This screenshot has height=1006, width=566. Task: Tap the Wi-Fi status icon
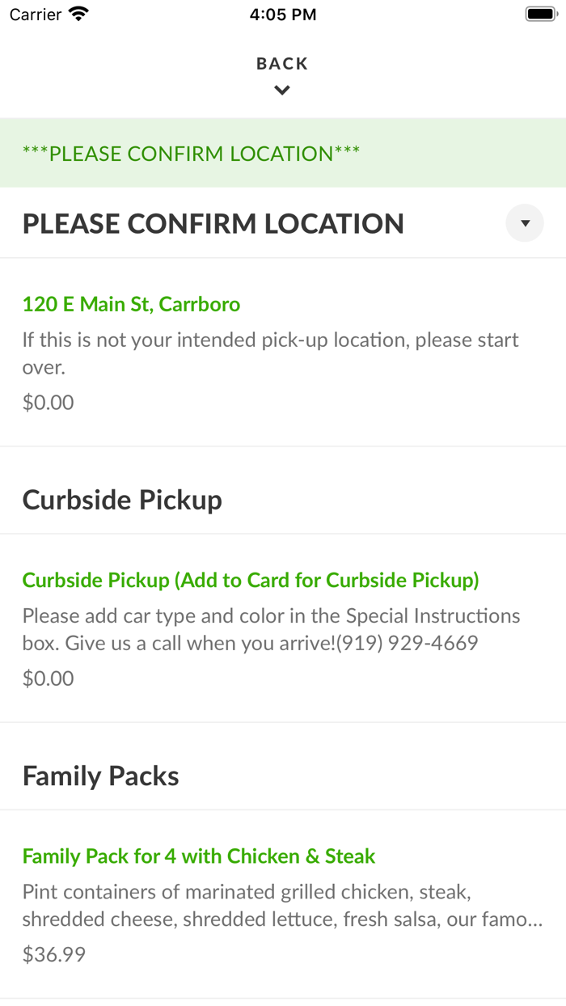click(78, 15)
